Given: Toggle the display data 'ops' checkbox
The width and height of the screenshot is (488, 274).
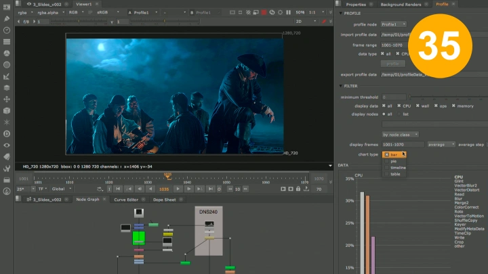Looking at the screenshot, I should point(436,106).
